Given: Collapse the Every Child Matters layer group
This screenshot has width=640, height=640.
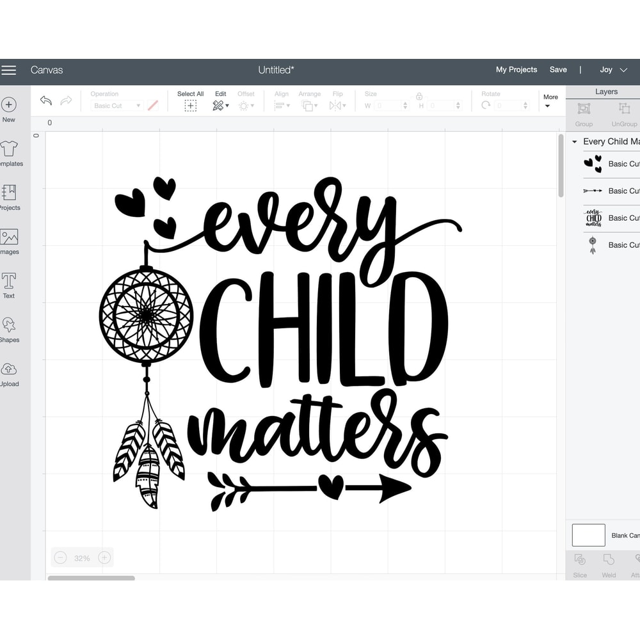Looking at the screenshot, I should point(575,141).
